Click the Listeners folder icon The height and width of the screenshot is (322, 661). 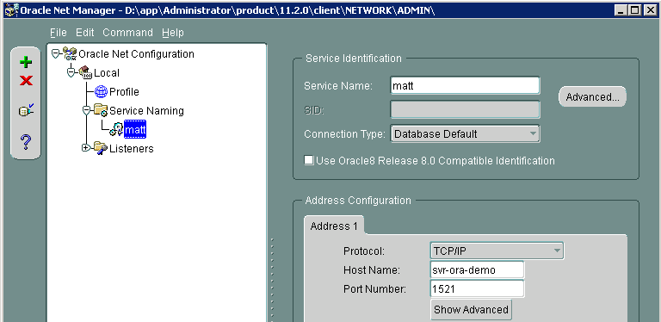click(x=101, y=148)
